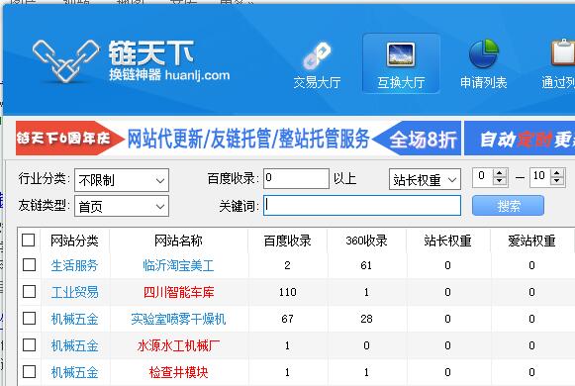
Task: Open the 站长权重 filter dropdown
Action: tap(425, 179)
